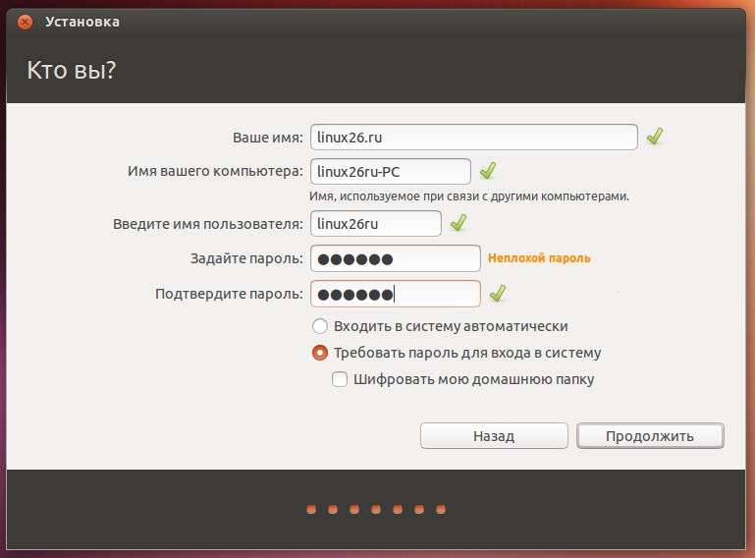755x558 pixels.
Task: Select "Требовать пароль для входа в систему"
Action: 320,353
